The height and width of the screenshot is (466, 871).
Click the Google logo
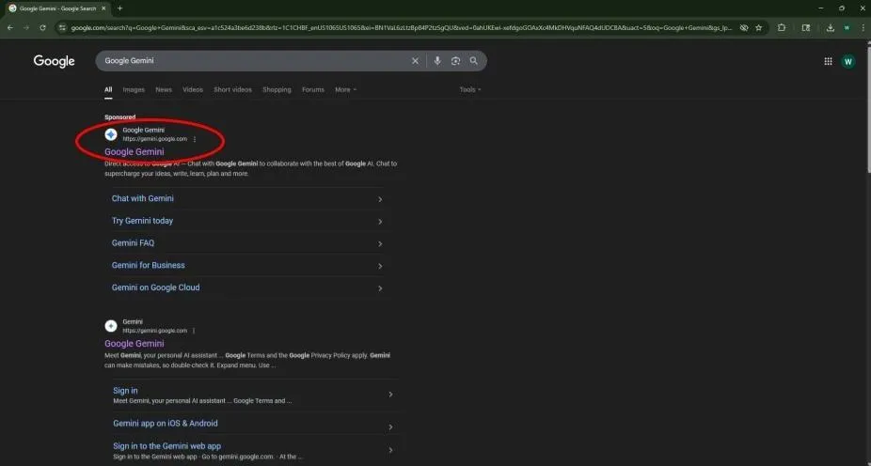tap(54, 61)
